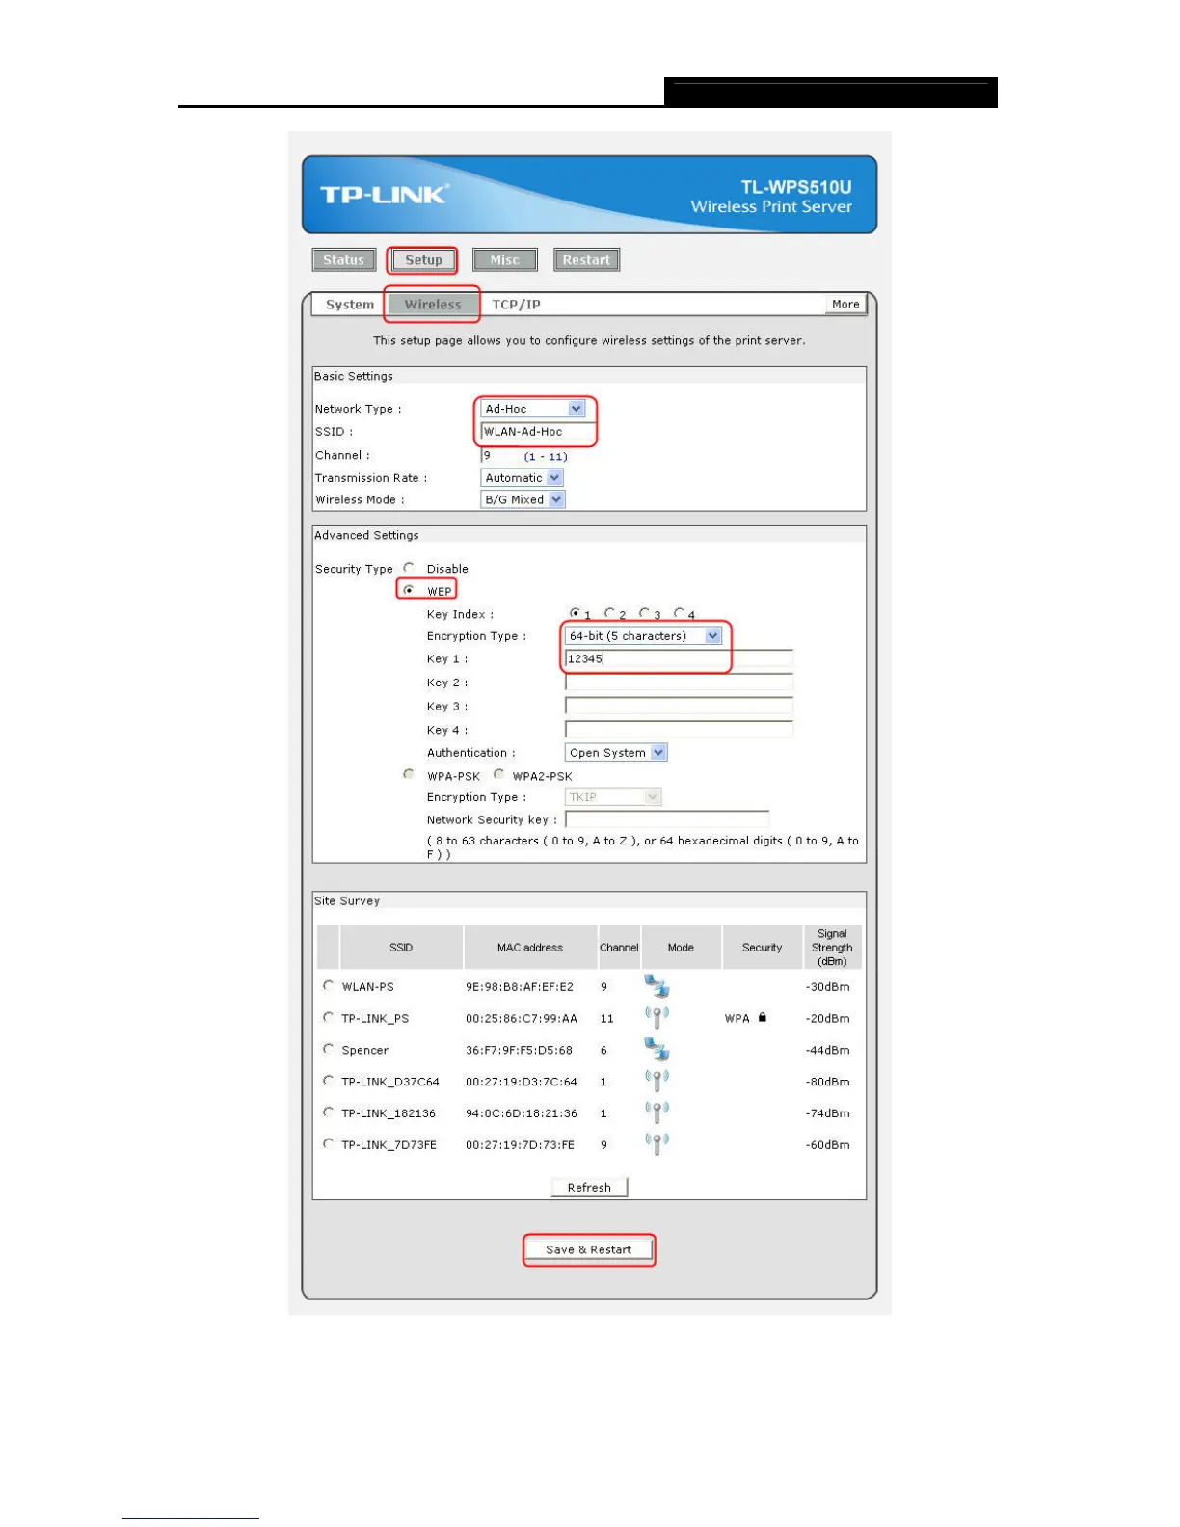
Task: Choose Key Index 3 radio button
Action: pyautogui.click(x=644, y=613)
